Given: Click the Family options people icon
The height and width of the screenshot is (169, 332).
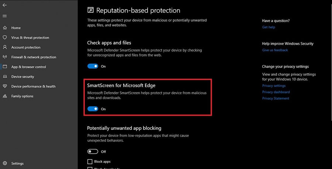Looking at the screenshot, I should [5, 96].
